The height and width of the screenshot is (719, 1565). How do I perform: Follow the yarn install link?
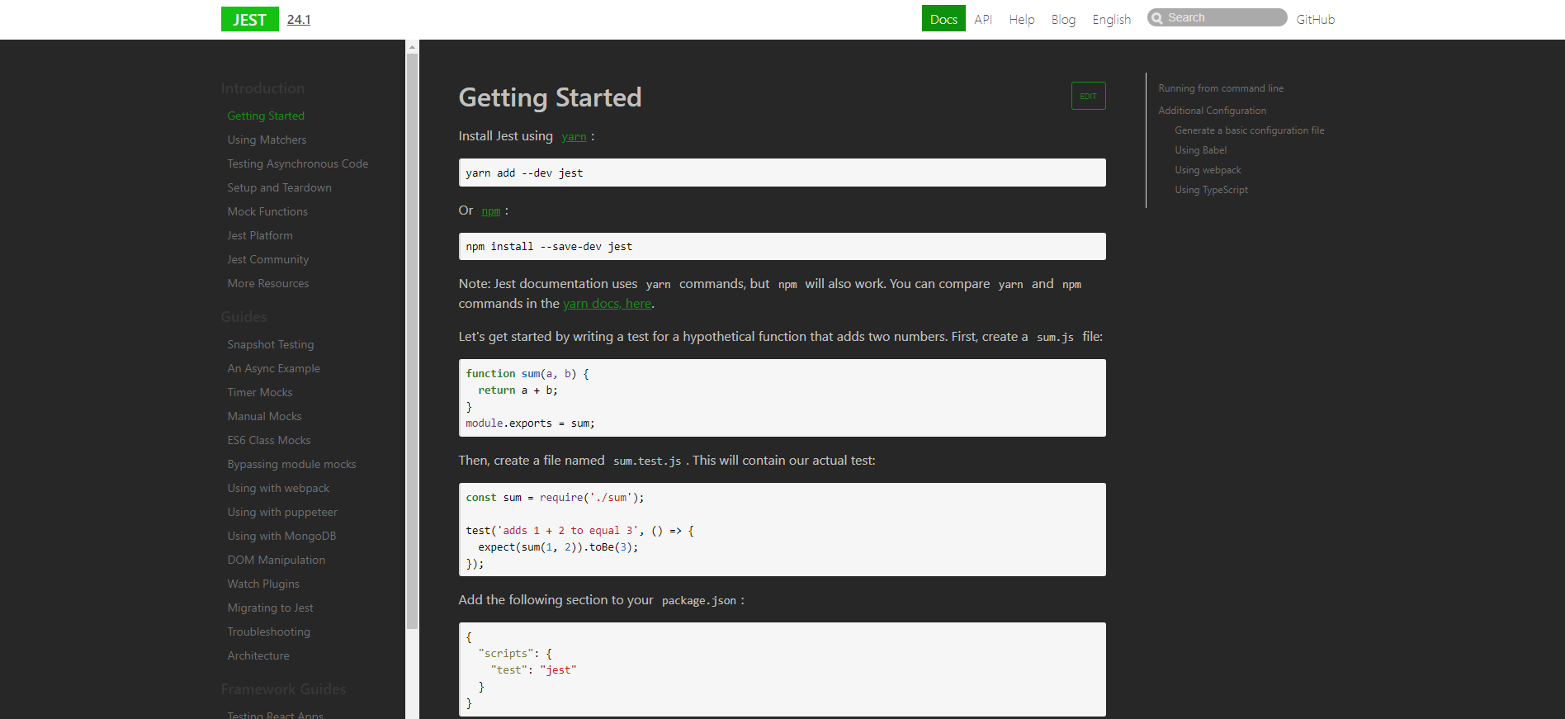pyautogui.click(x=574, y=137)
